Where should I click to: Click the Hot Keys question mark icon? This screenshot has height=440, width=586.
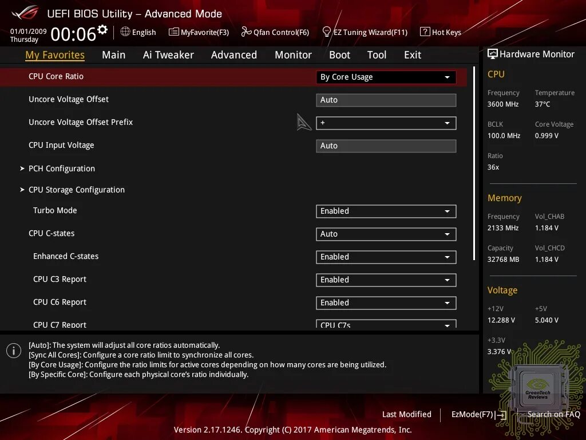point(425,32)
